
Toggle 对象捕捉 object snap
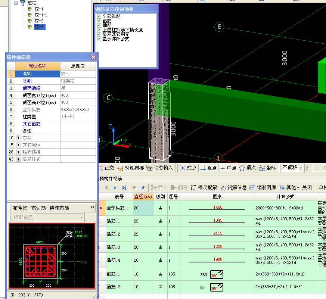pos(131,168)
